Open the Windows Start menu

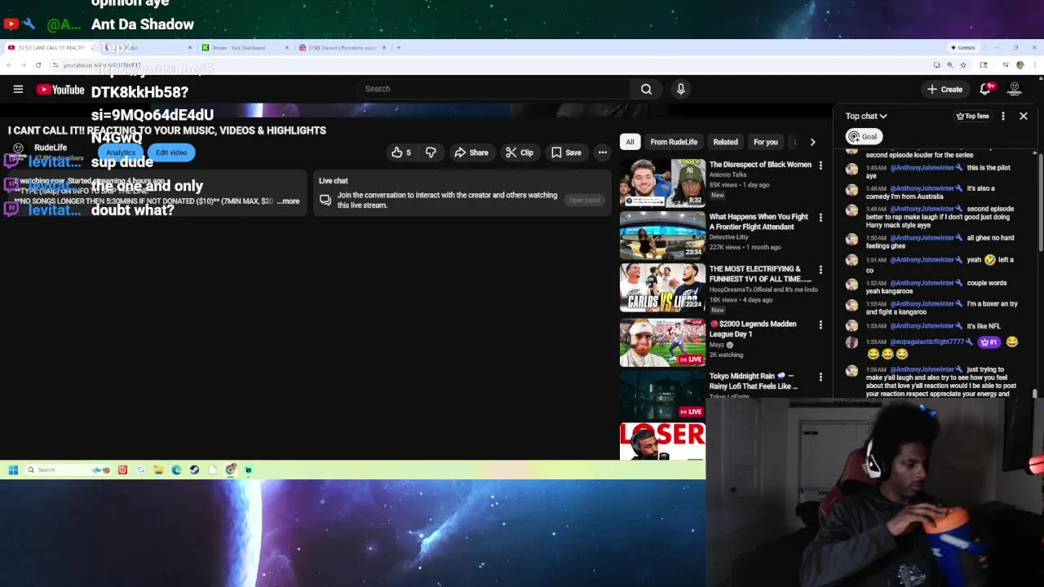13,470
